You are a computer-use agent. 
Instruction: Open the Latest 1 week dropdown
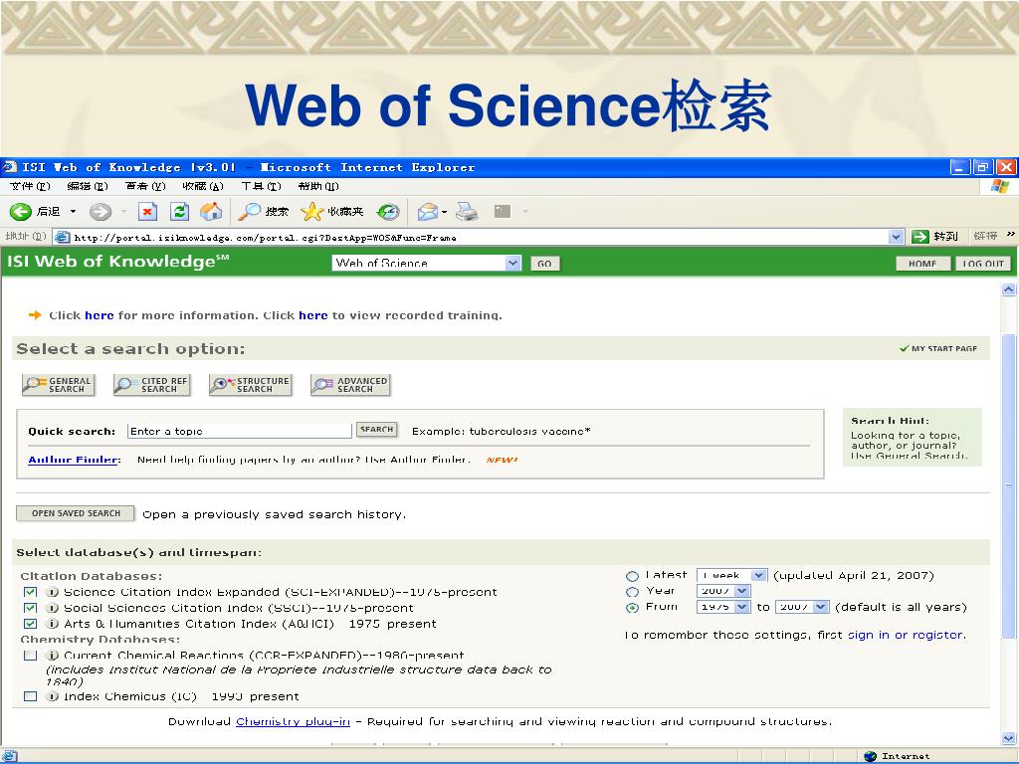(x=731, y=576)
